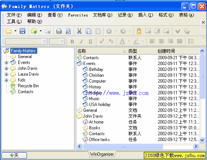Toggle superscript formatting
This screenshot has height=160, width=207.
click(x=101, y=41)
